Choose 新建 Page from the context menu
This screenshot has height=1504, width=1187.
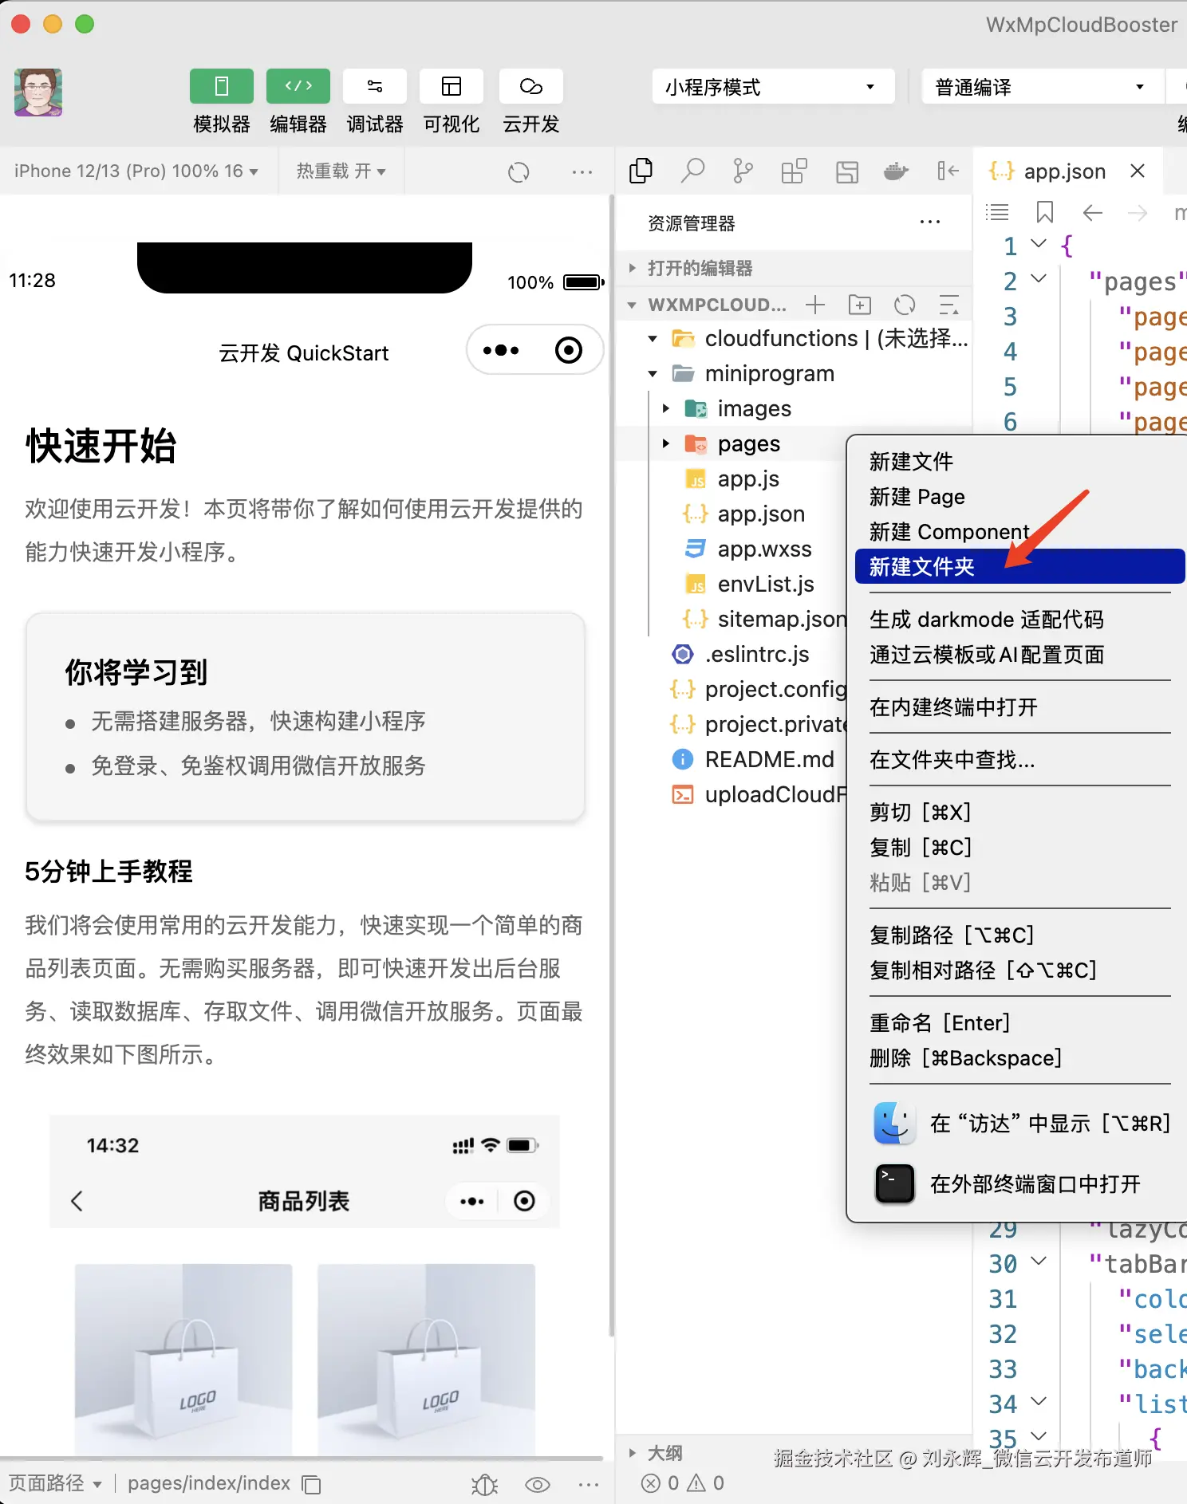1019,497
